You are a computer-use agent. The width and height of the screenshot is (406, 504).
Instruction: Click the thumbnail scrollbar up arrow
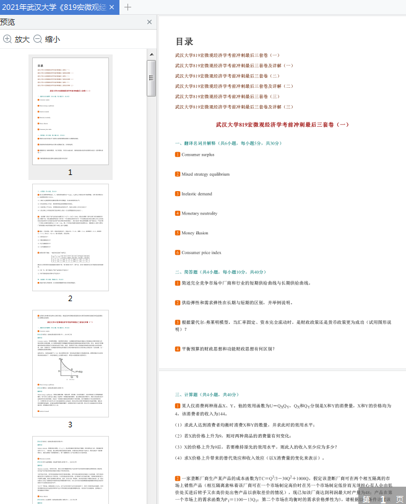(x=152, y=54)
